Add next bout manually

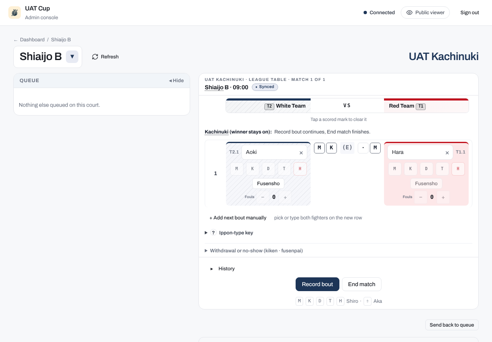pos(238,218)
